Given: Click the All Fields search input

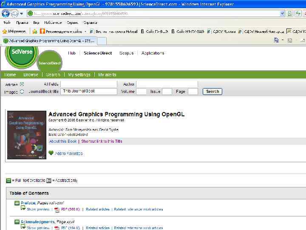Looking at the screenshot, I should 89,84.
